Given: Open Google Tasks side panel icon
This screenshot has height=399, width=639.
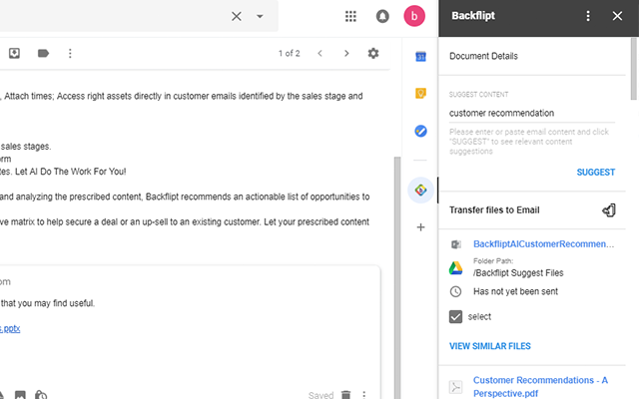Looking at the screenshot, I should click(x=420, y=131).
